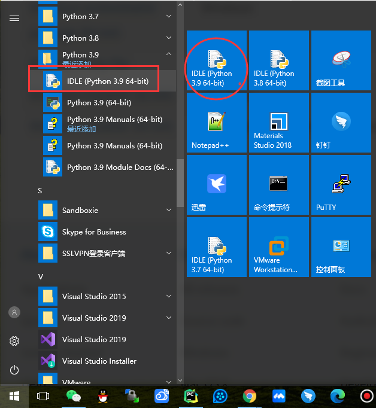This screenshot has width=376, height=408.
Task: Open the 钉钉 DingTalk tile
Action: 341,123
